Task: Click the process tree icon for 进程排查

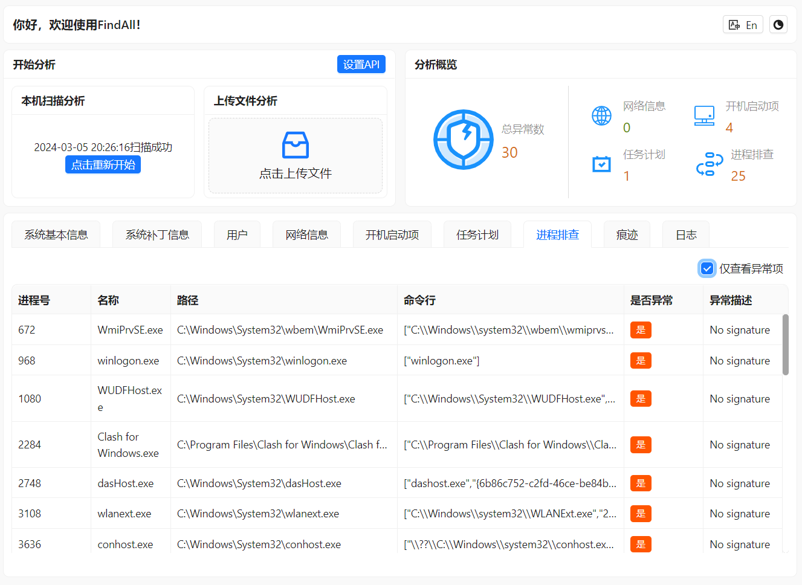Action: [x=708, y=163]
